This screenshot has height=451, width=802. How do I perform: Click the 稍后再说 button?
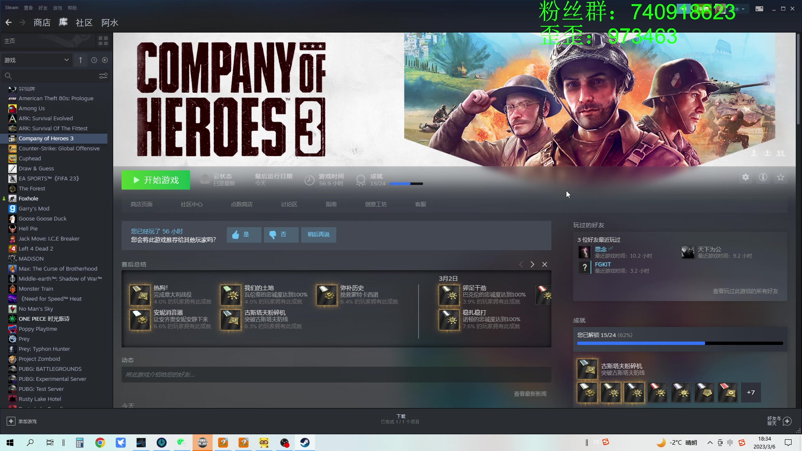[x=319, y=235]
